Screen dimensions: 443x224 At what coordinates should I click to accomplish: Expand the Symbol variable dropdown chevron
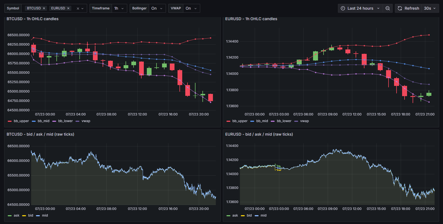pyautogui.click(x=82, y=9)
